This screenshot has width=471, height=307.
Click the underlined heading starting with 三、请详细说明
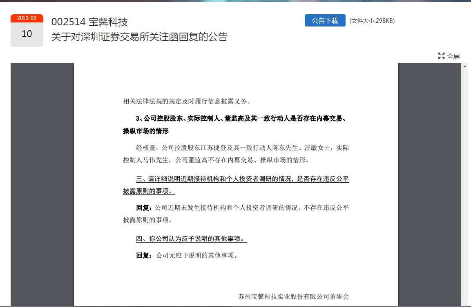pyautogui.click(x=242, y=179)
